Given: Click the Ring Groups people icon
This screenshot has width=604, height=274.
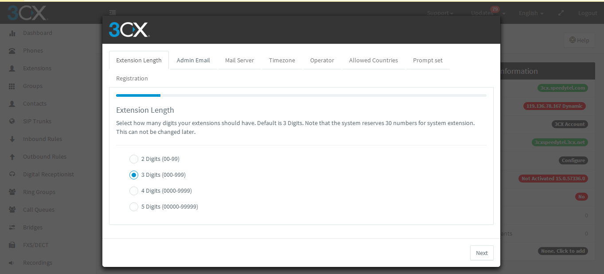Looking at the screenshot, I should (12, 192).
